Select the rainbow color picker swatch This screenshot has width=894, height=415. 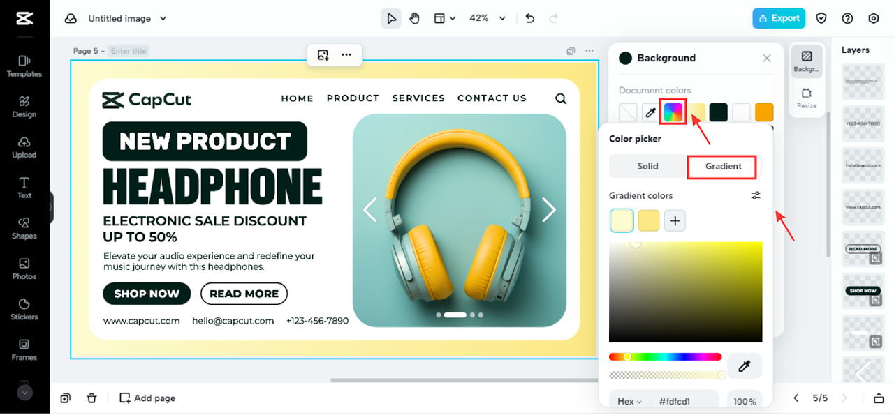point(673,112)
